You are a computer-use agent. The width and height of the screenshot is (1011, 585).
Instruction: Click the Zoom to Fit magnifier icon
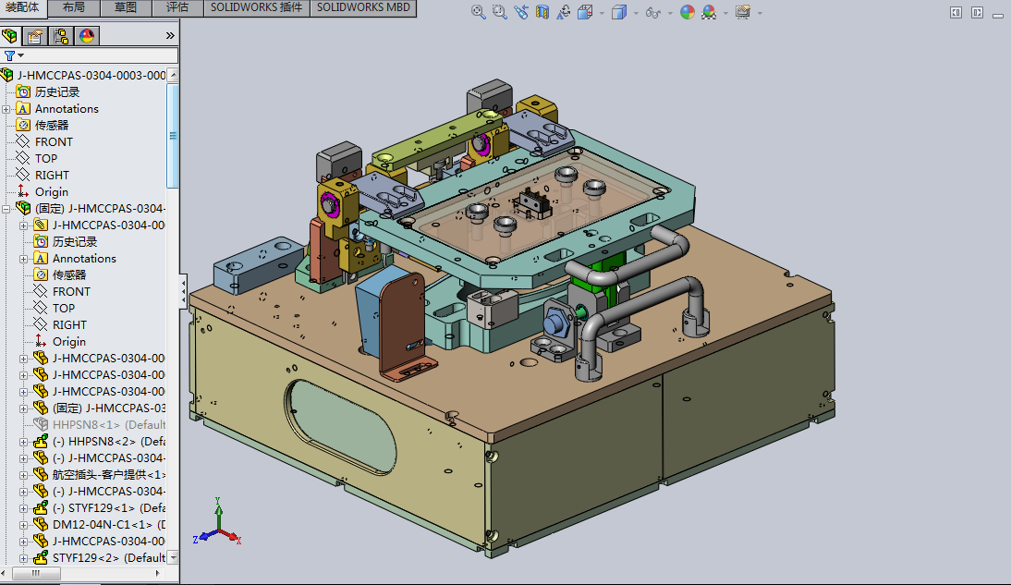click(x=478, y=12)
